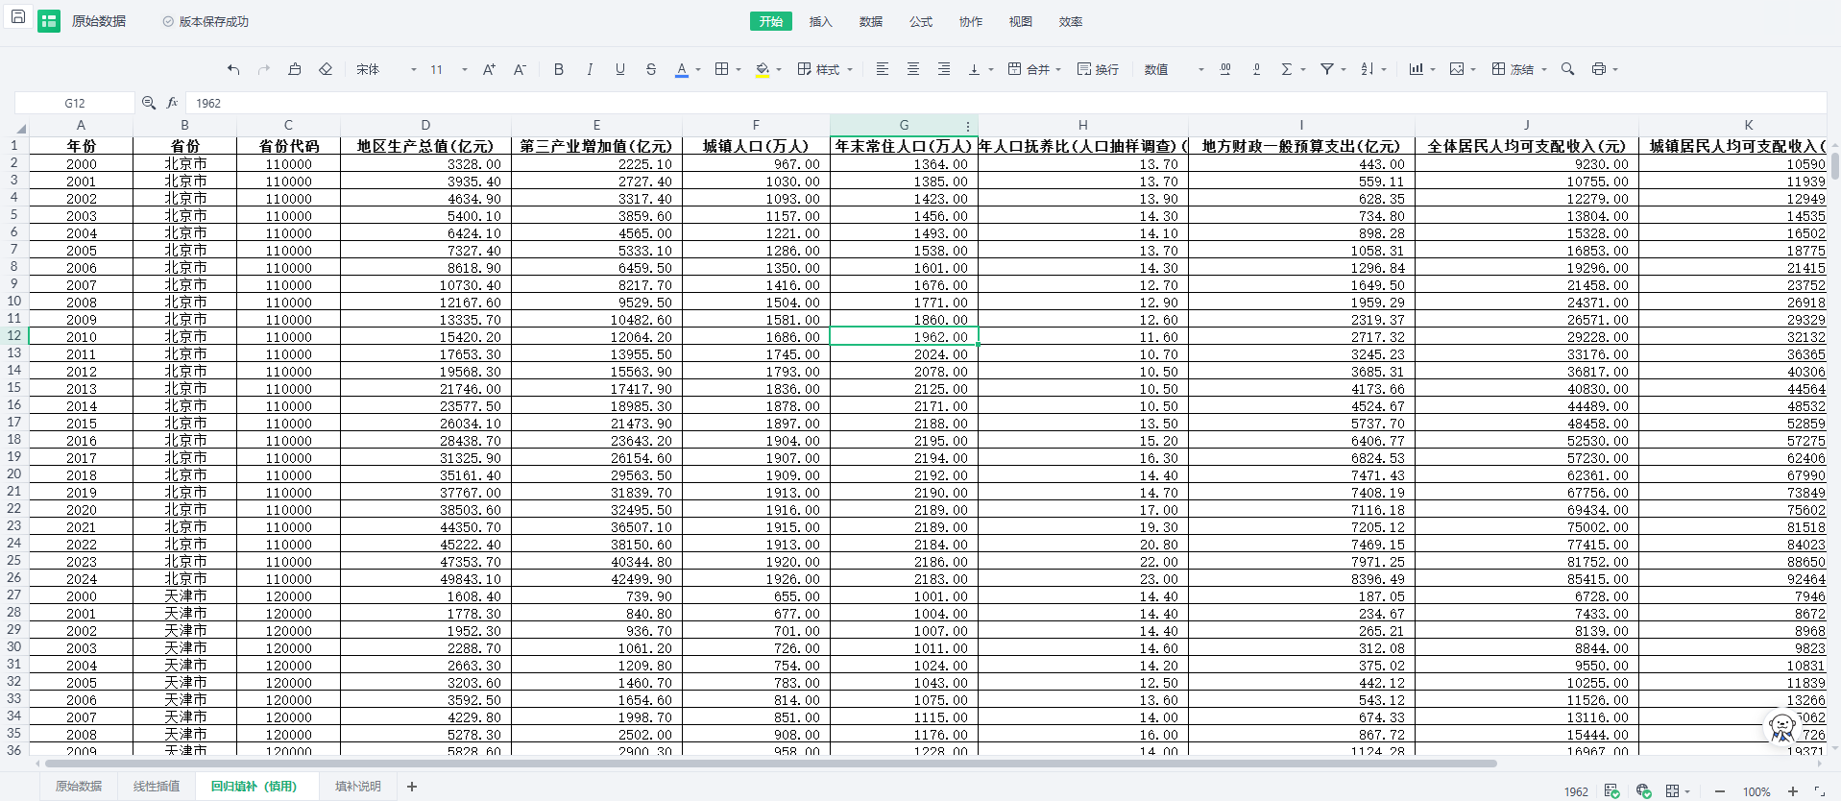
Task: Click the insert image icon
Action: coord(1457,69)
